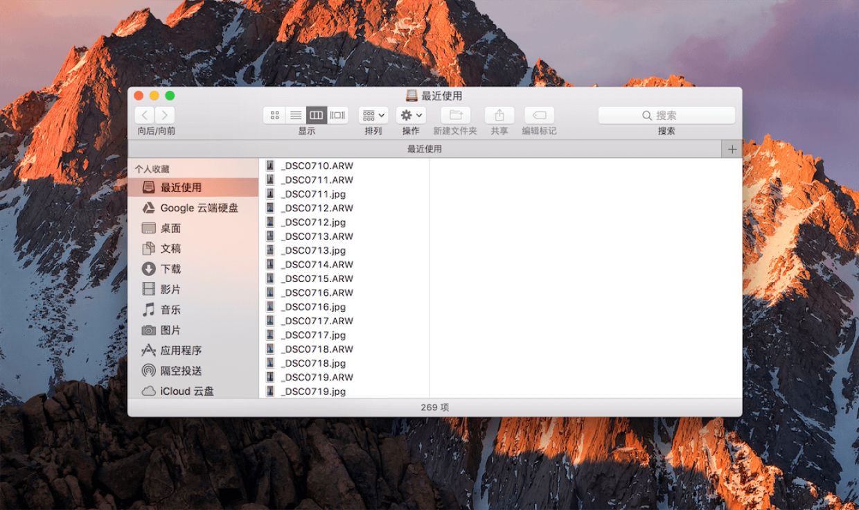Select file _DSC0711.jpg
Screen dimensions: 859x510
pyautogui.click(x=344, y=194)
